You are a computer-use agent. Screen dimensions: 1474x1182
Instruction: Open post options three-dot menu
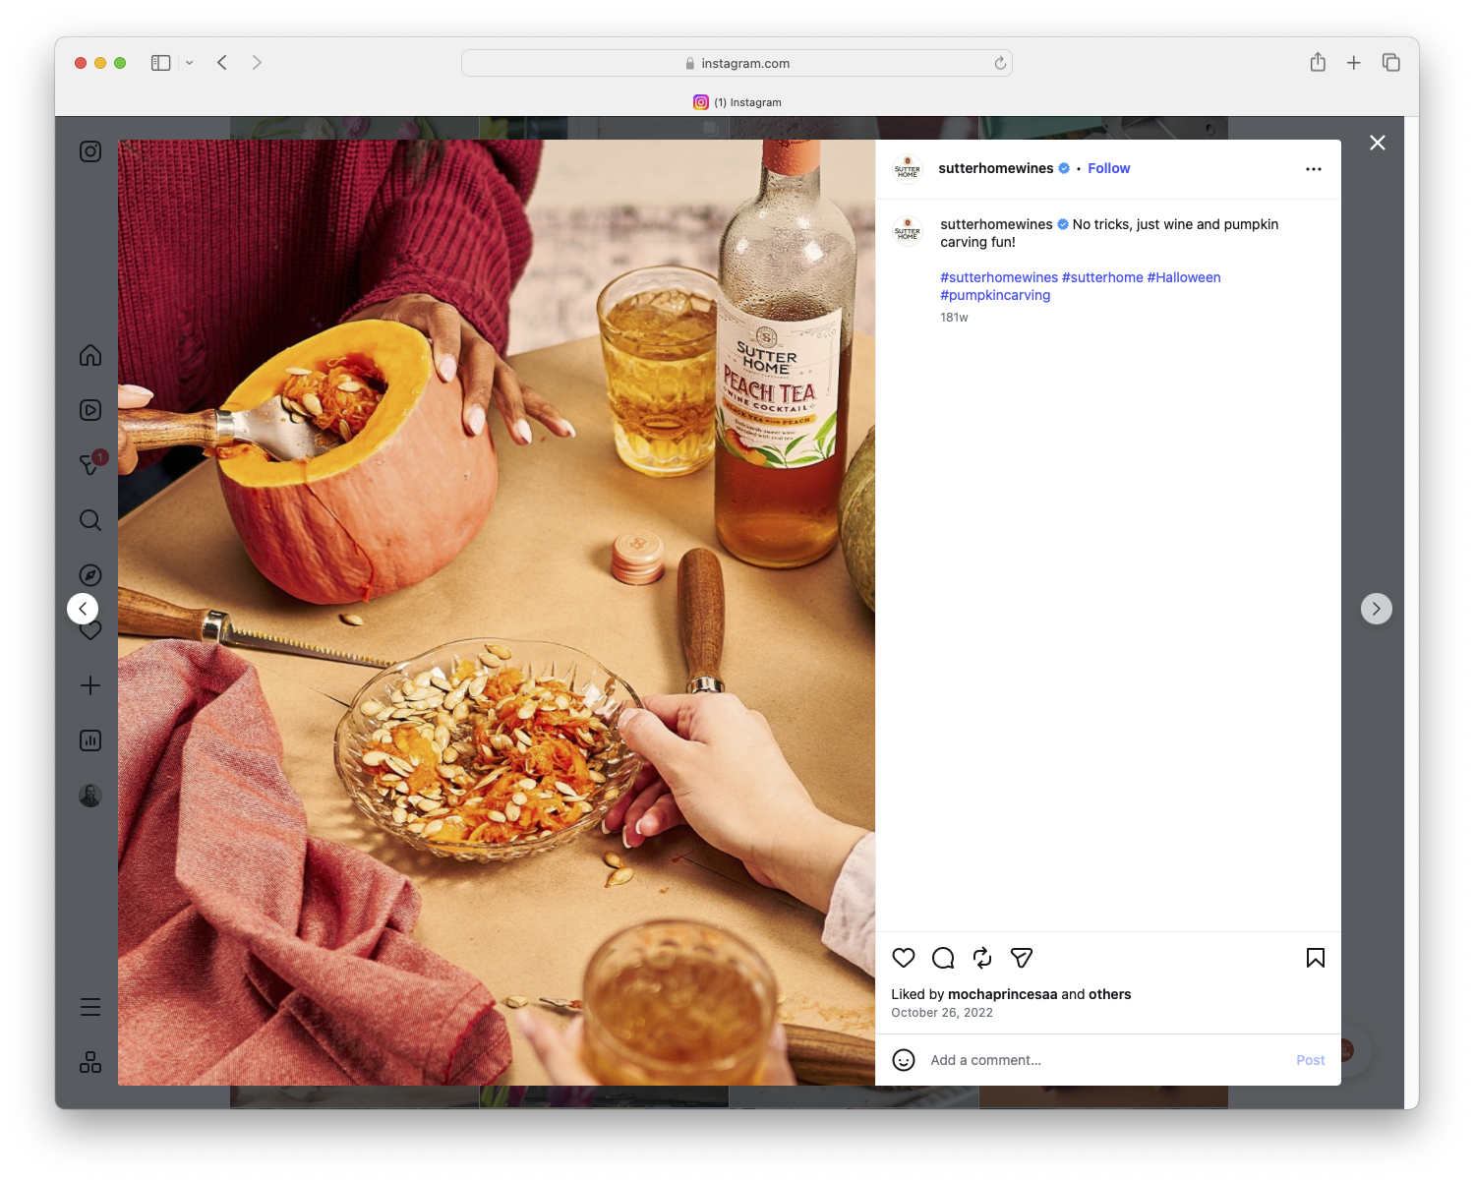tap(1314, 169)
